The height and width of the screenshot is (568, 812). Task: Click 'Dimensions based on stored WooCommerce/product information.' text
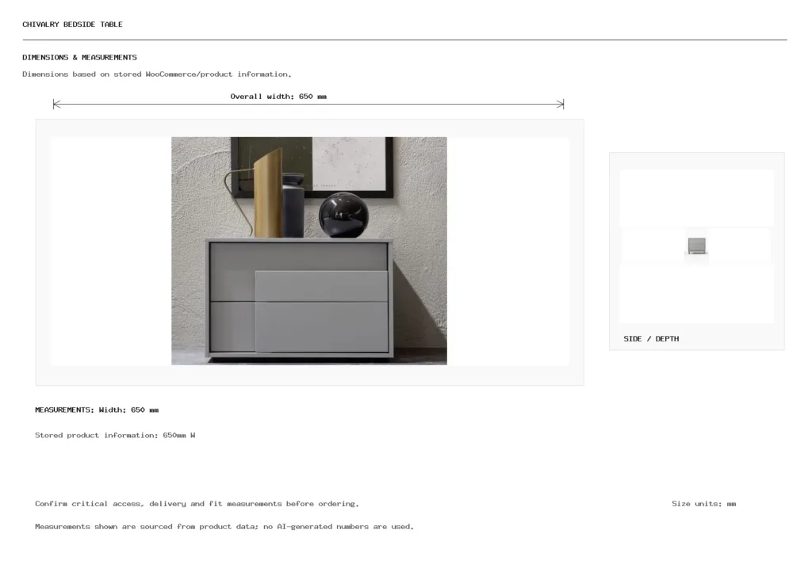point(157,74)
